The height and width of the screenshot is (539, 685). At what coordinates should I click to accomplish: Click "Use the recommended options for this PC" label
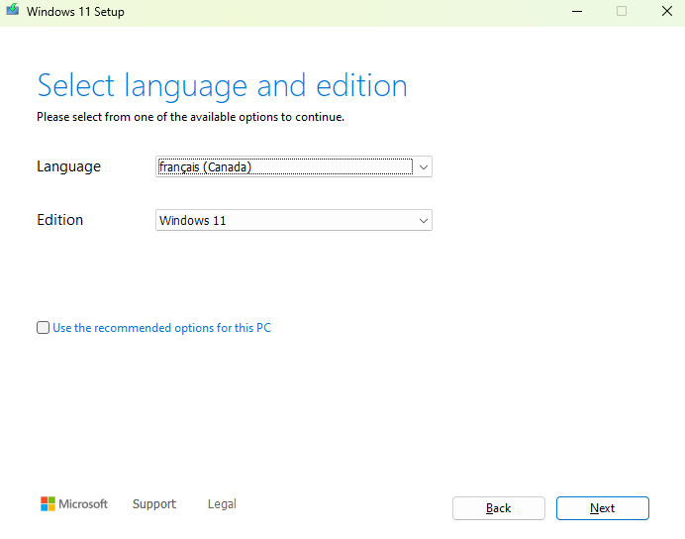pyautogui.click(x=161, y=328)
